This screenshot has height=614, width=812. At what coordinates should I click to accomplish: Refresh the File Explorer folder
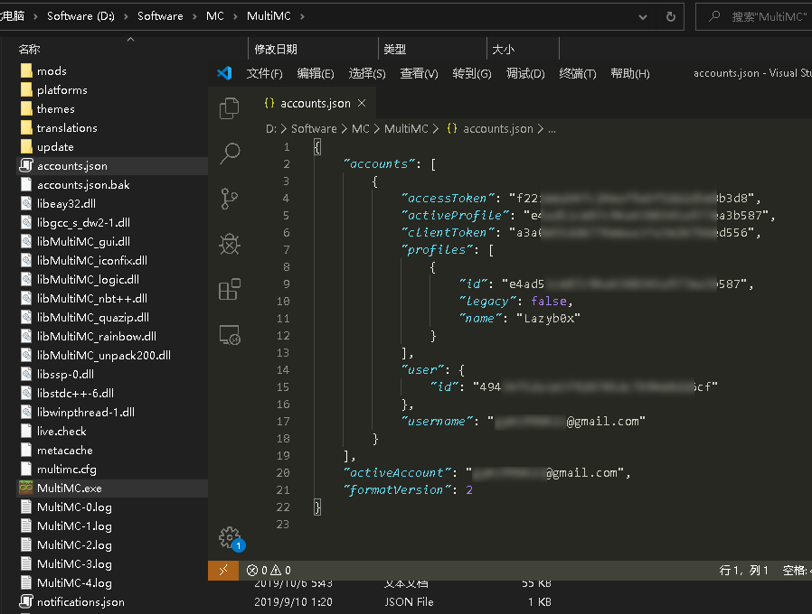(671, 16)
